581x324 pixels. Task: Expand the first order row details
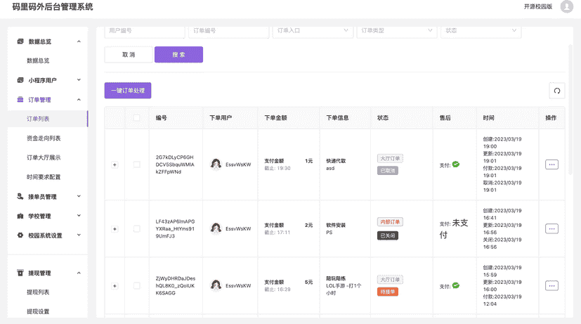tap(115, 164)
